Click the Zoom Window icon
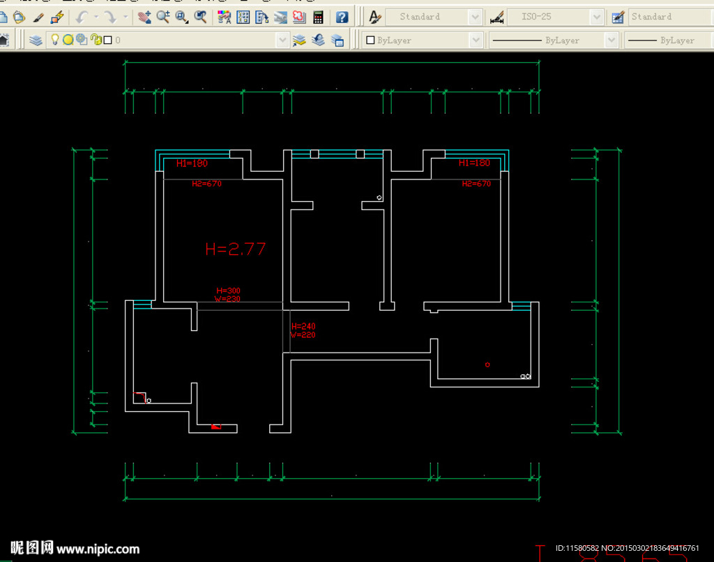Screen dimensions: 714x562 pos(182,17)
